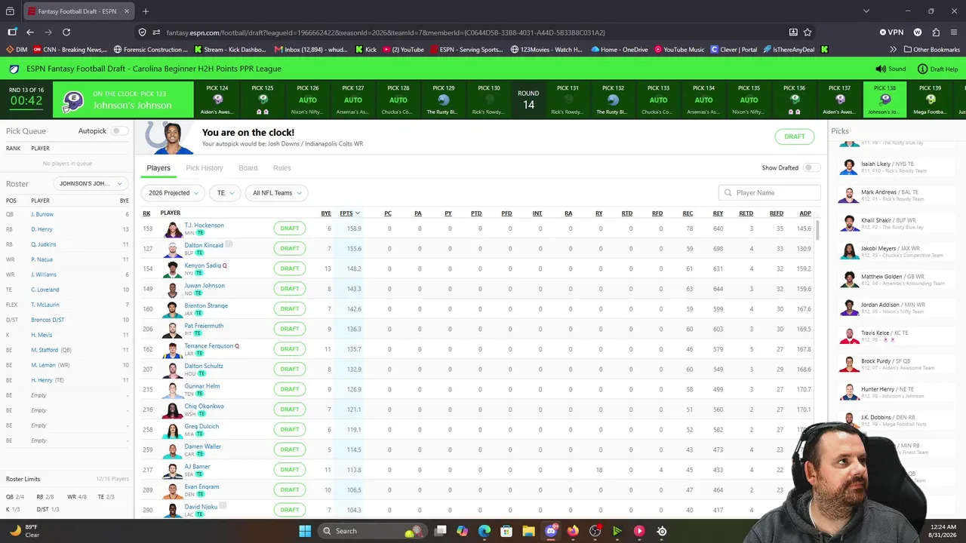
Task: Switch to the Board tab
Action: coord(248,168)
